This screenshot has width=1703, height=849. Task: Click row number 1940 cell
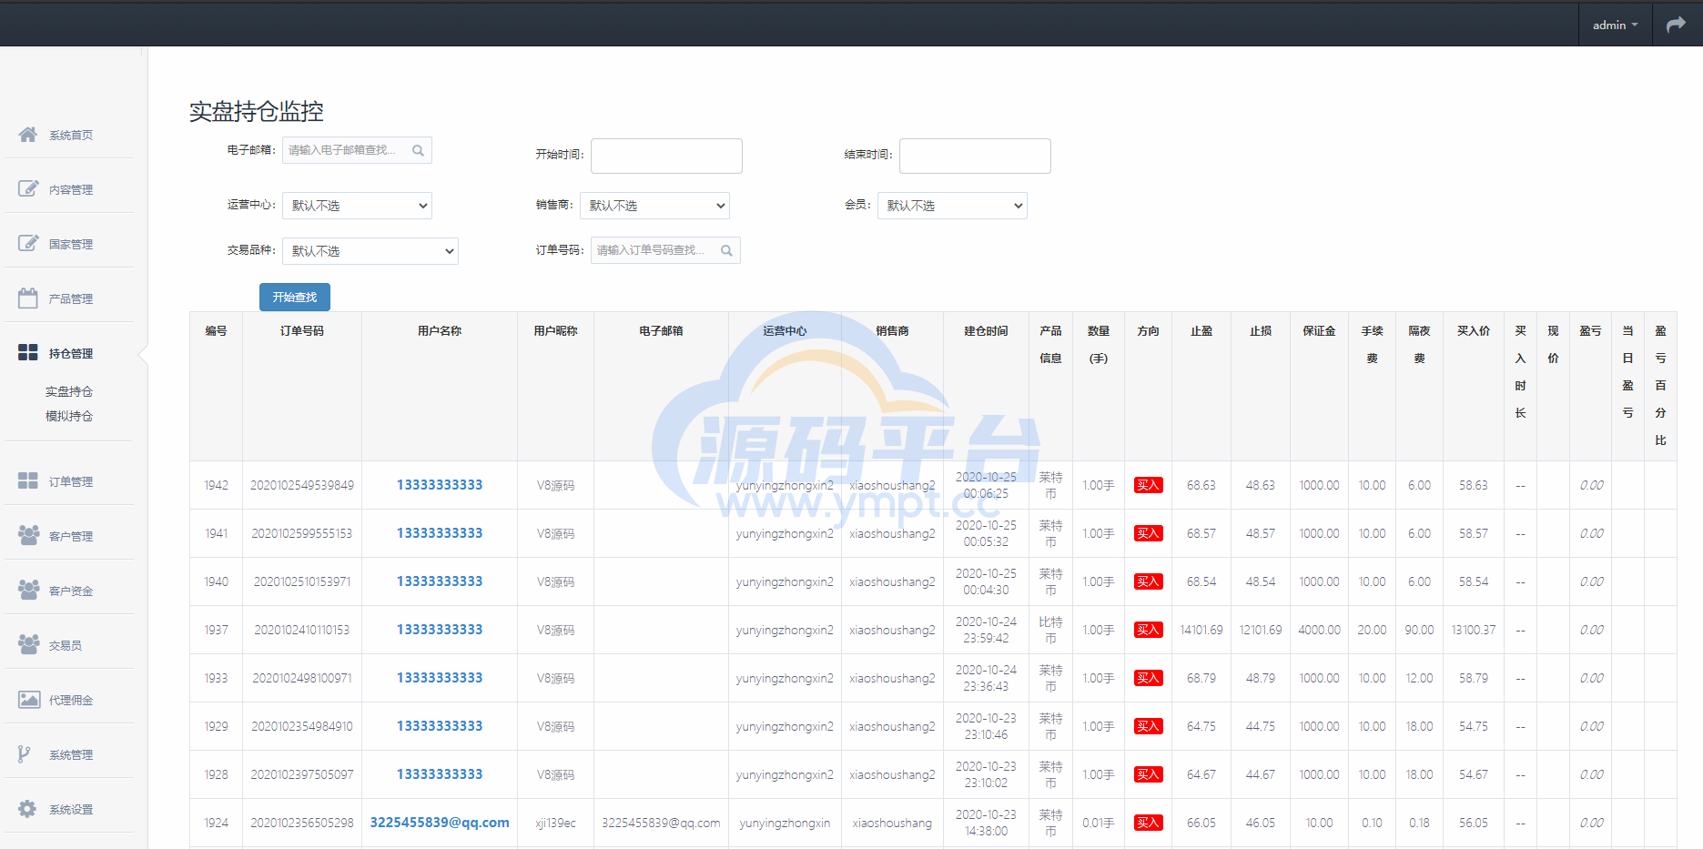point(217,581)
